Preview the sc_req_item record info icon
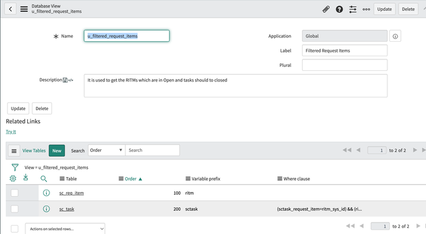This screenshot has height=234, width=426. click(x=46, y=193)
